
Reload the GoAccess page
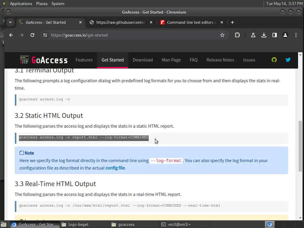tap(32, 35)
